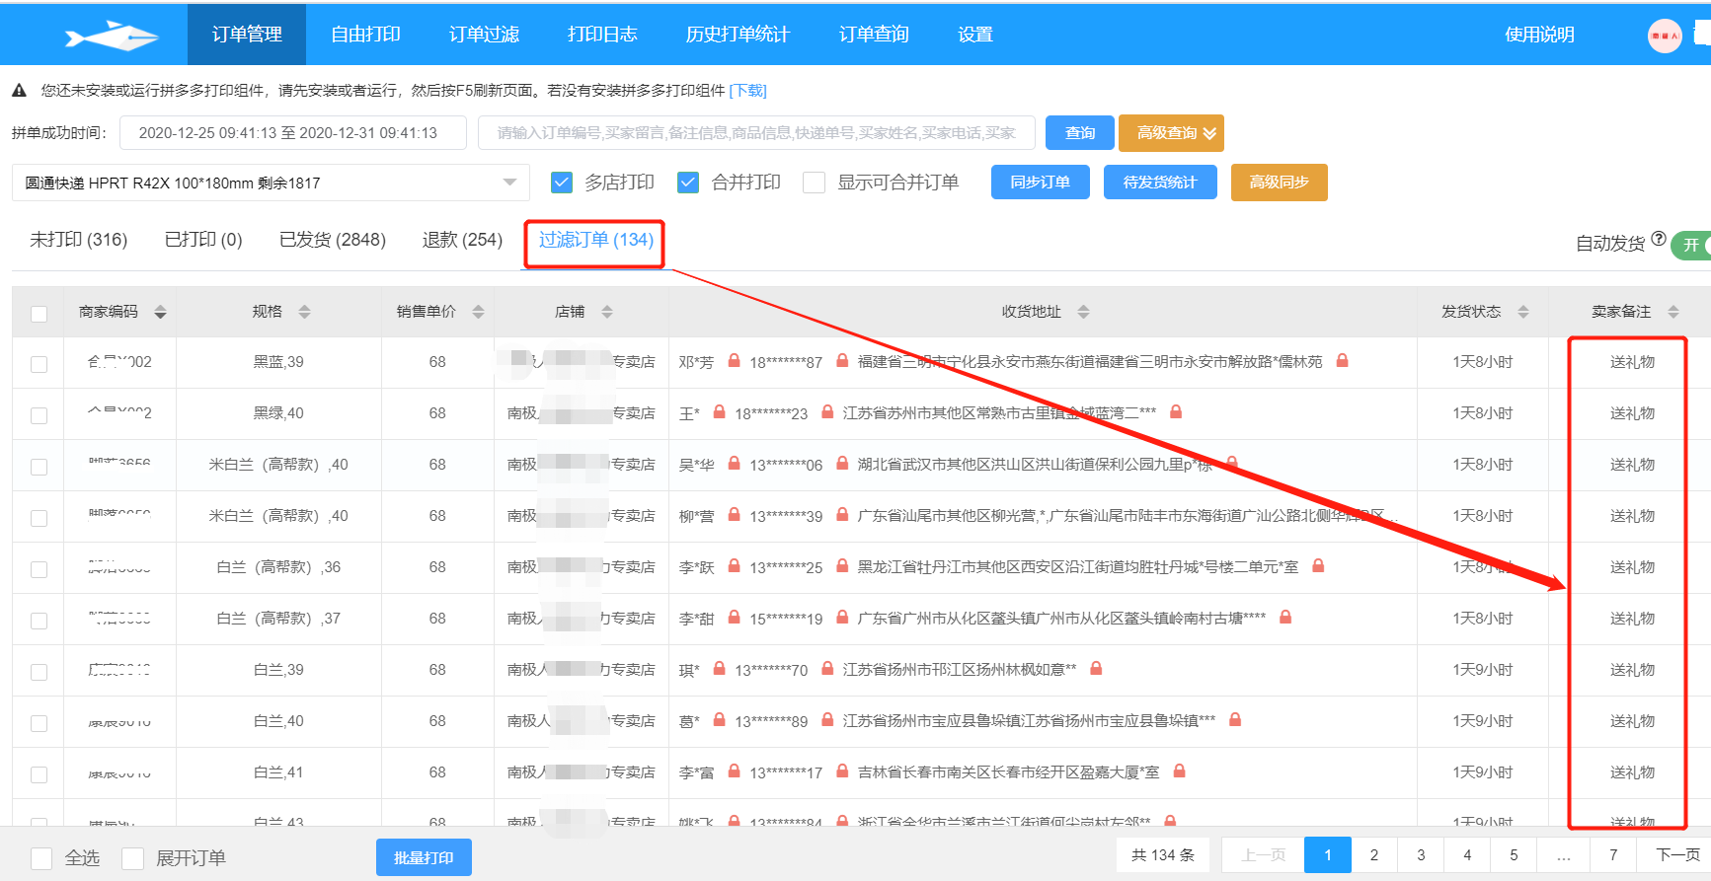Image resolution: width=1711 pixels, height=881 pixels.
Task: Click lock icon beside 邓*芳 name
Action: pyautogui.click(x=734, y=361)
